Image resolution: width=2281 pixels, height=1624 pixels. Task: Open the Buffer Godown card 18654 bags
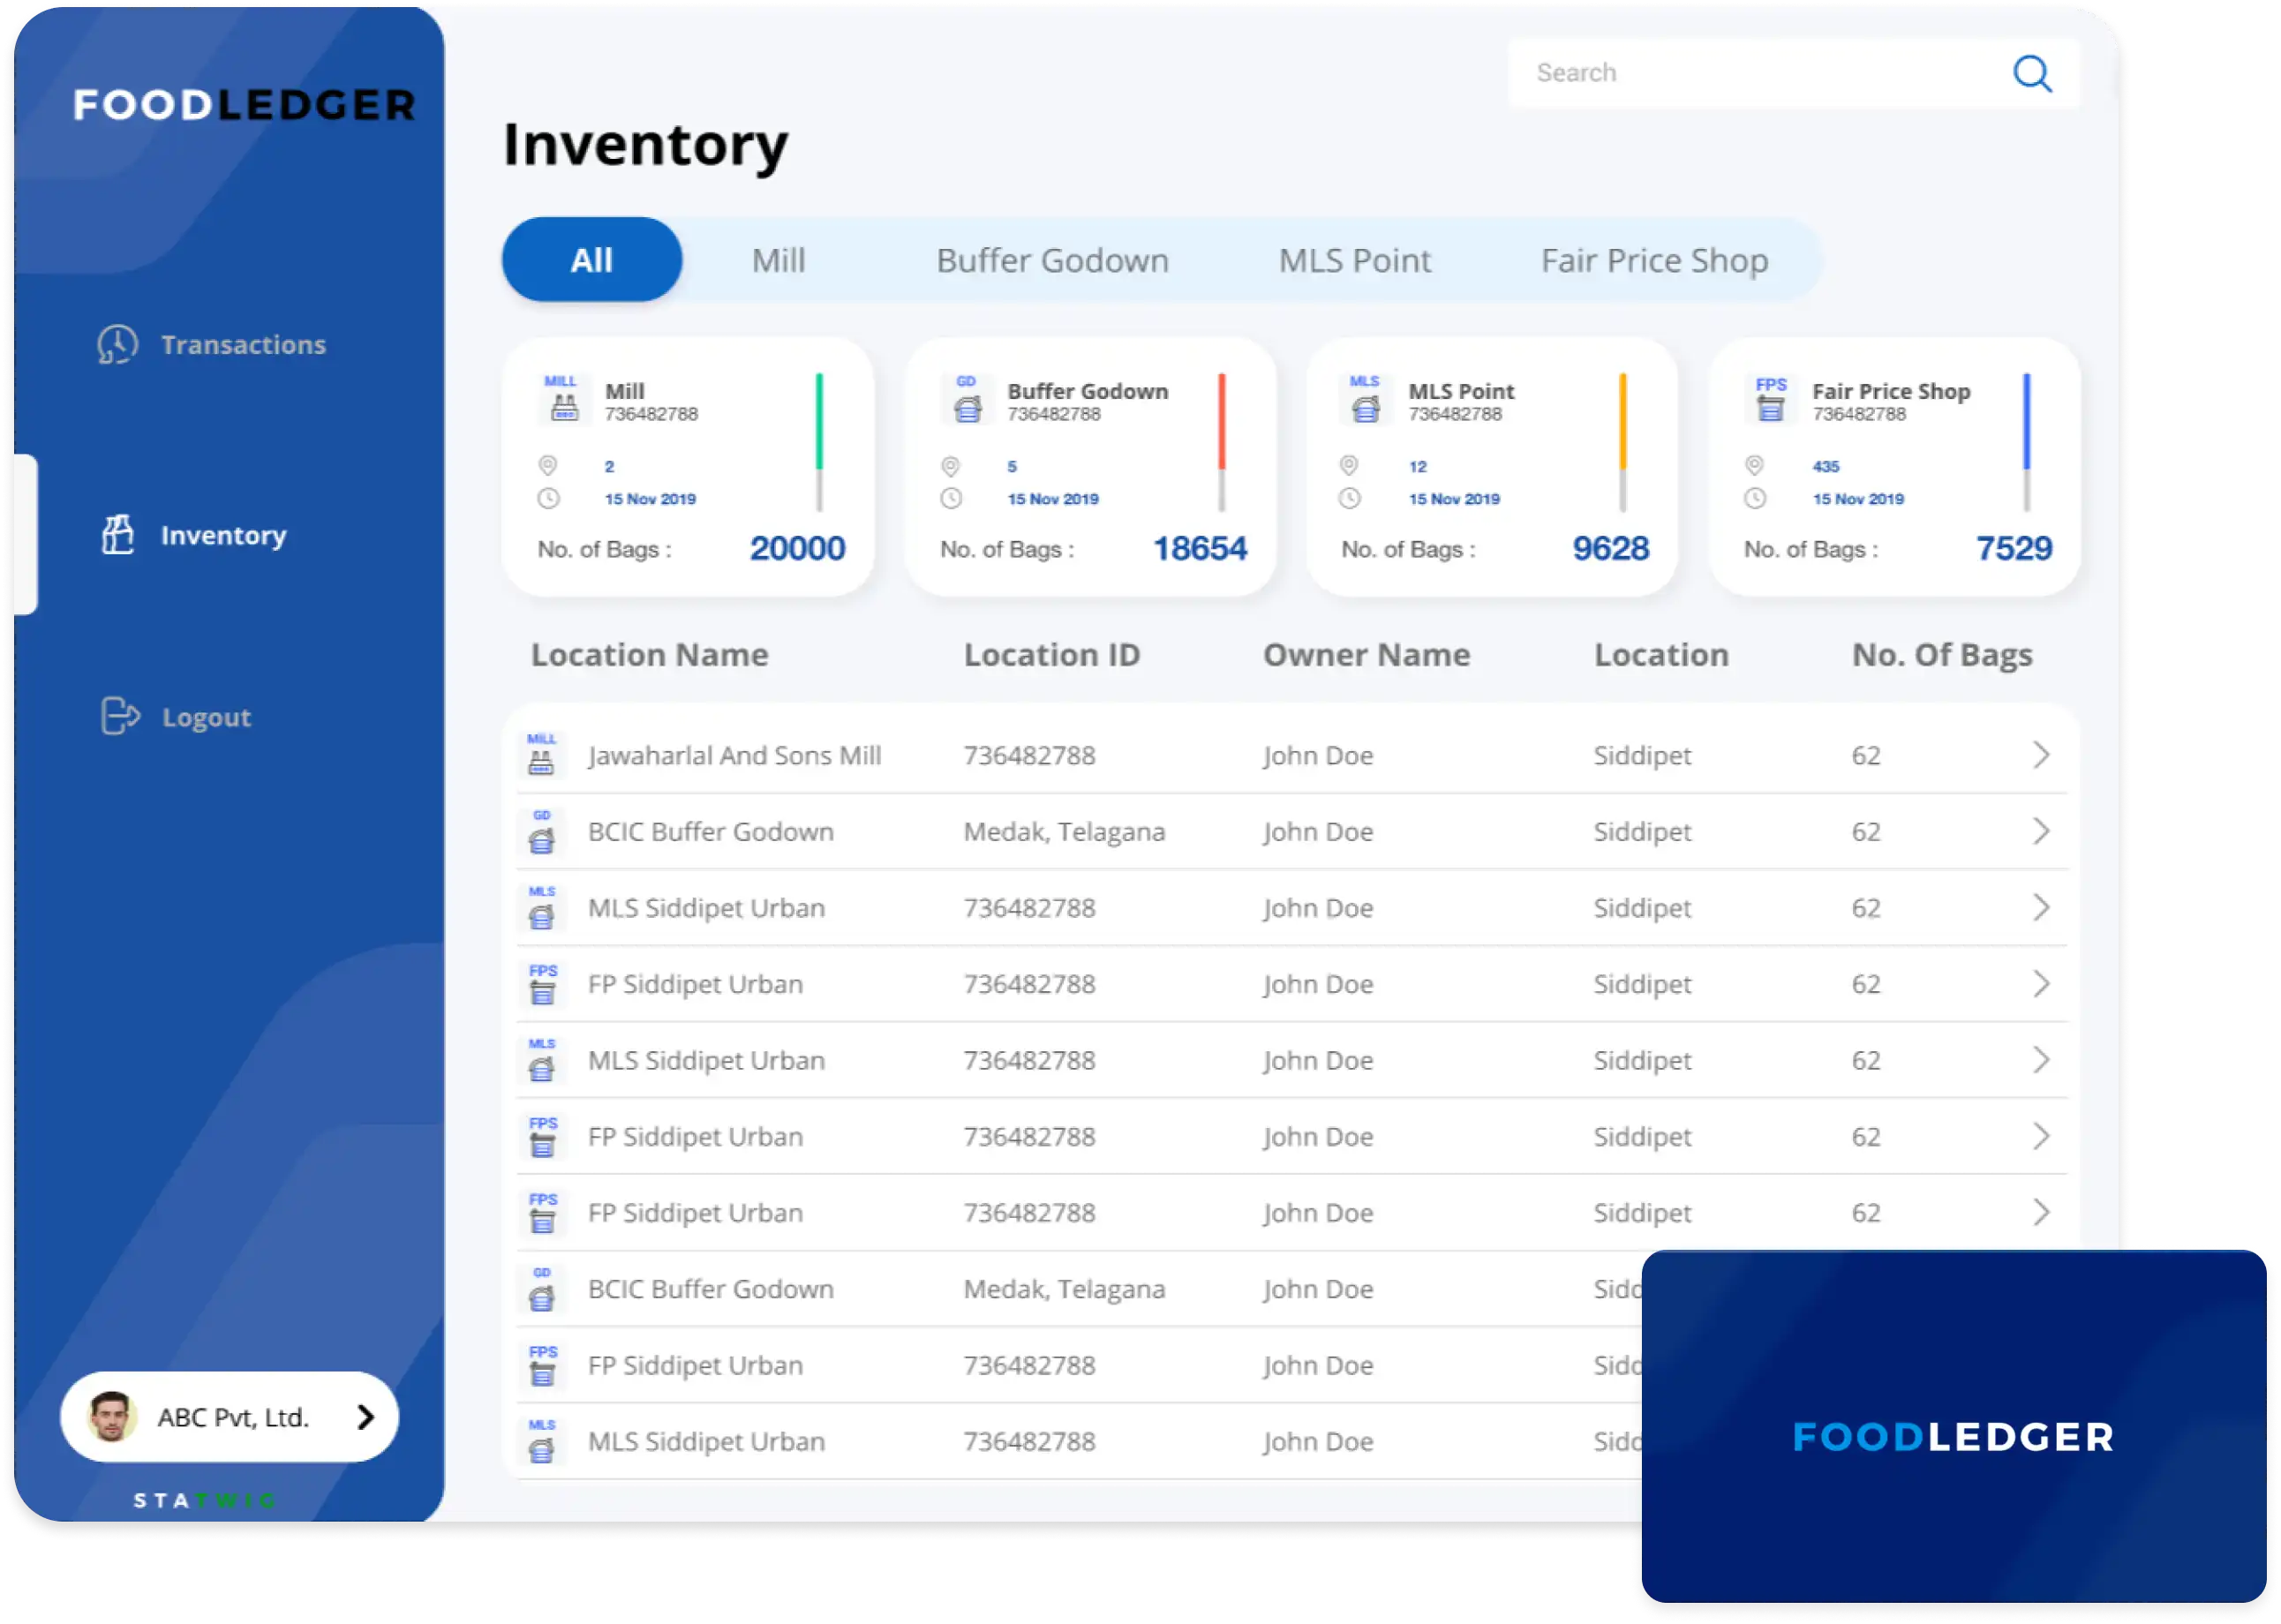pyautogui.click(x=1091, y=468)
